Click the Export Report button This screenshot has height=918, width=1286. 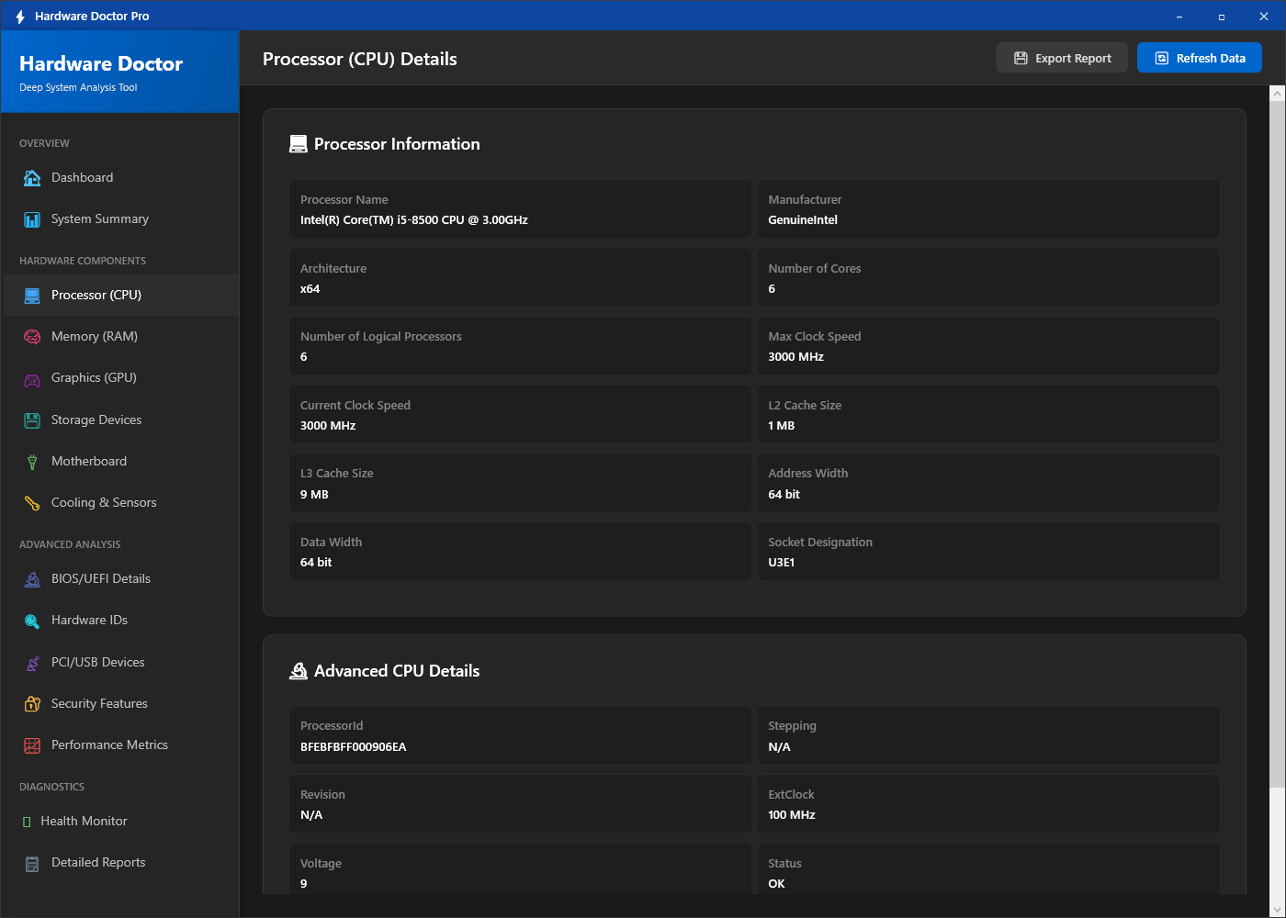1062,58
